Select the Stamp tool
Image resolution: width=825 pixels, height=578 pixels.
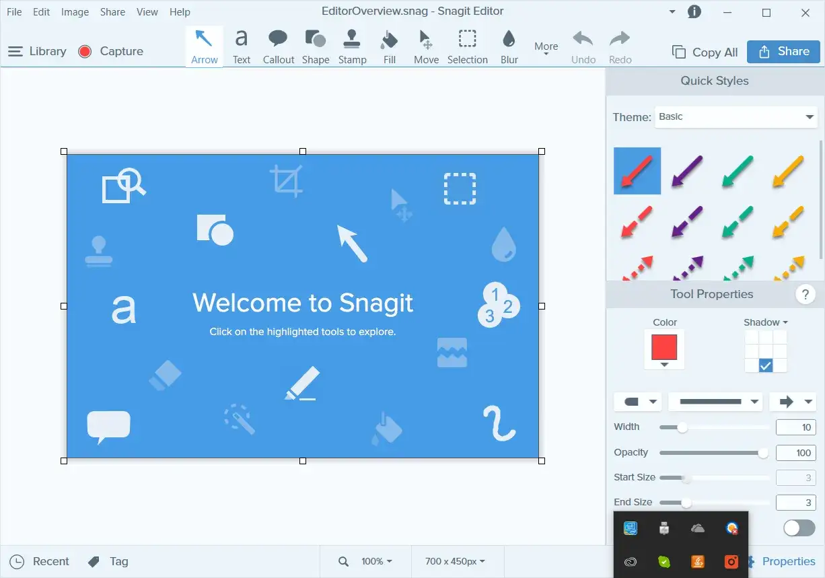(x=352, y=45)
